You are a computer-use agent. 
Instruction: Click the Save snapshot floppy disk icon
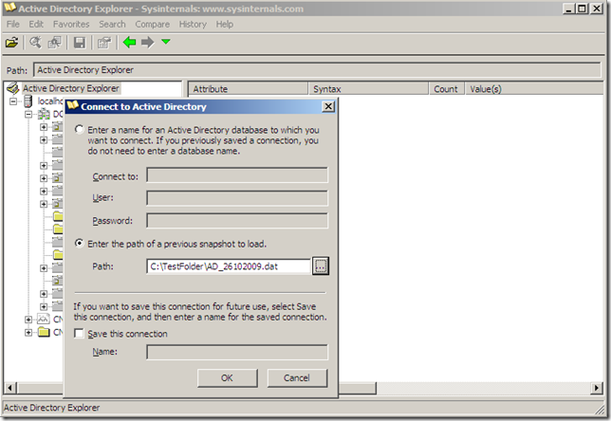pos(80,42)
